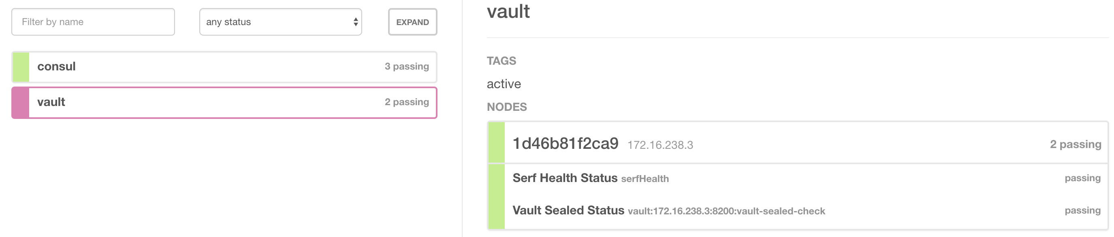This screenshot has height=237, width=1114.
Task: Open the any status dropdown
Action: tap(280, 21)
